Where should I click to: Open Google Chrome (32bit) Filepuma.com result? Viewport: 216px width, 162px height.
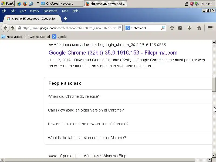(113, 53)
